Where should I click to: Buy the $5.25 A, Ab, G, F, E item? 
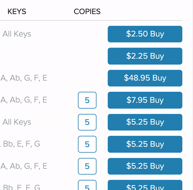[145, 166]
